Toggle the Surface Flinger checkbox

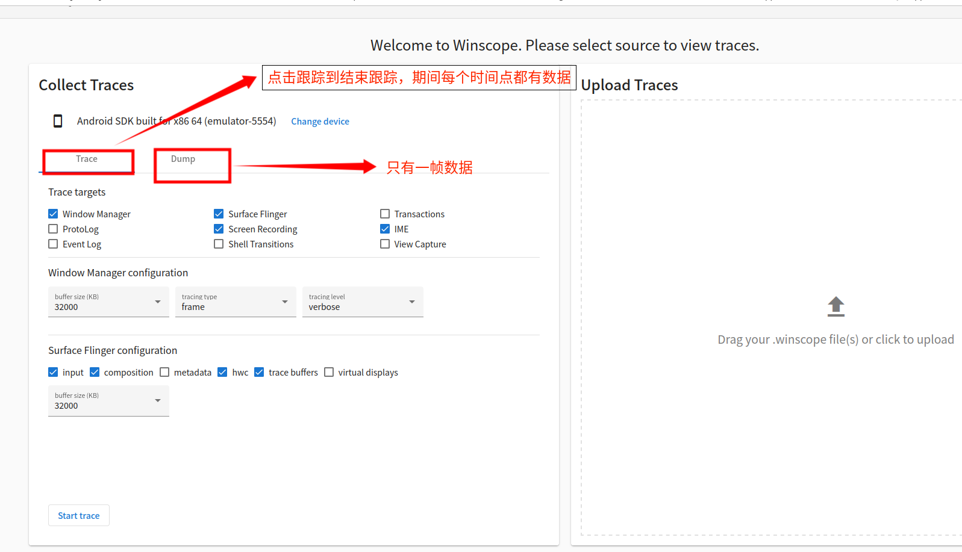pos(219,214)
